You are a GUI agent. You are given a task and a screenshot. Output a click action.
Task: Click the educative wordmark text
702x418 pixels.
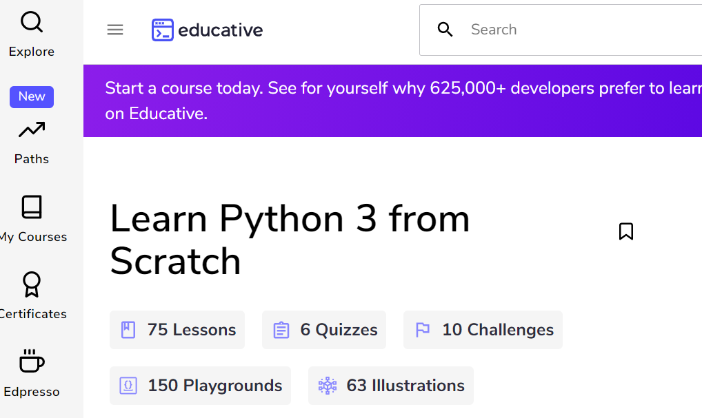click(x=220, y=30)
